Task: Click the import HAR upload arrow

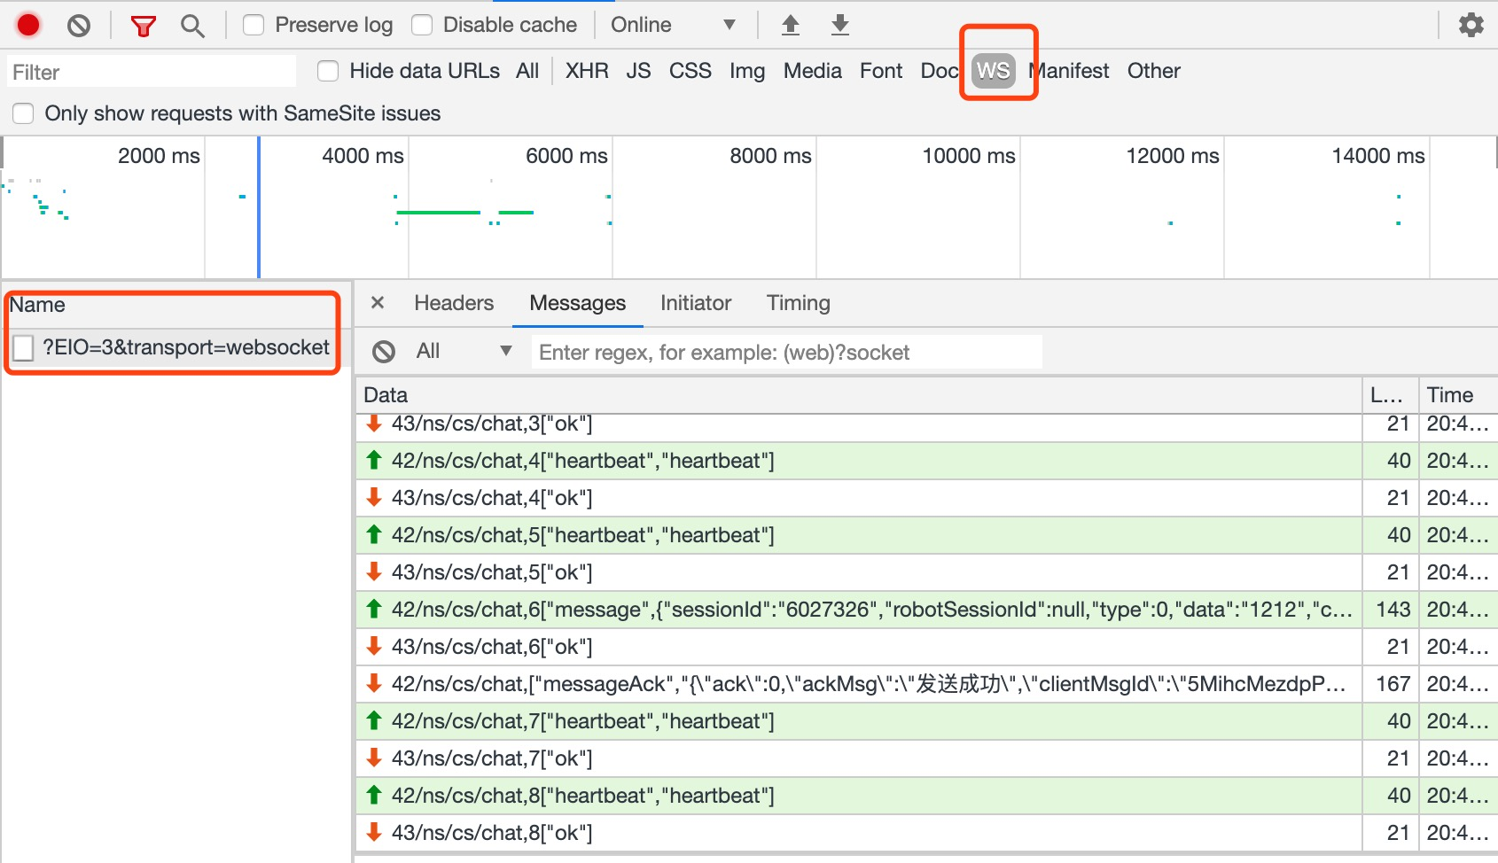Action: tap(791, 25)
